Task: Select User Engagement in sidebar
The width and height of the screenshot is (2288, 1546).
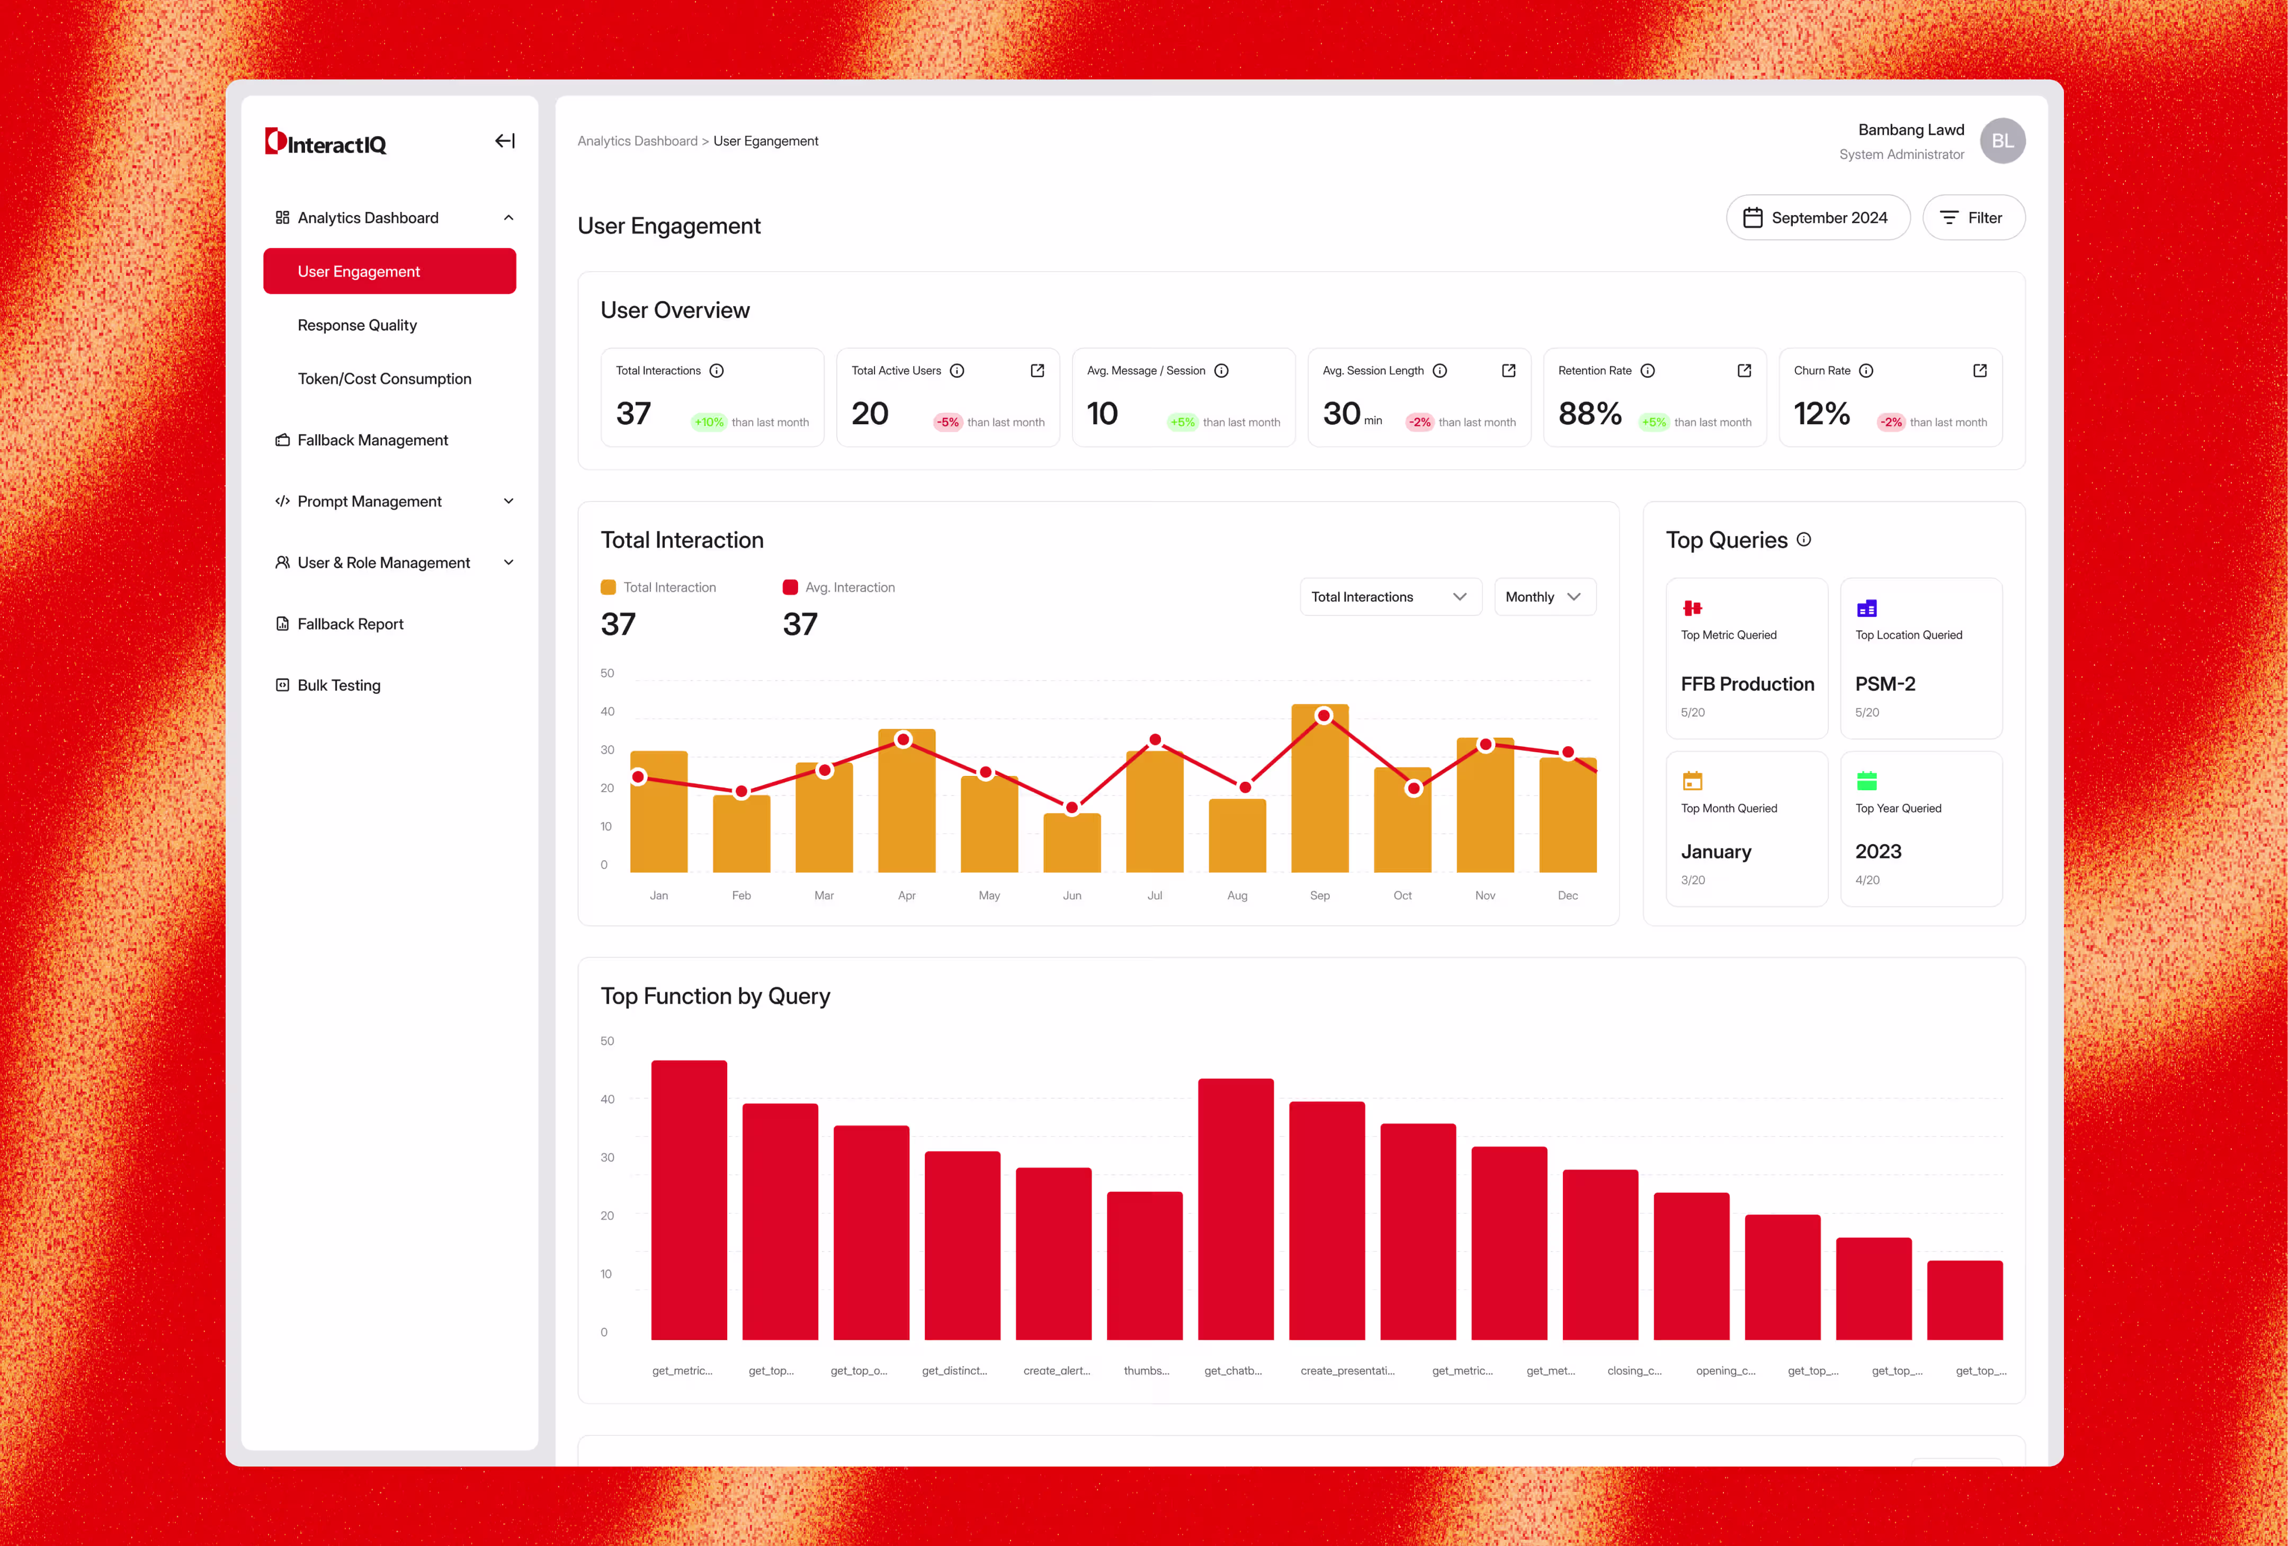Action: pos(390,271)
